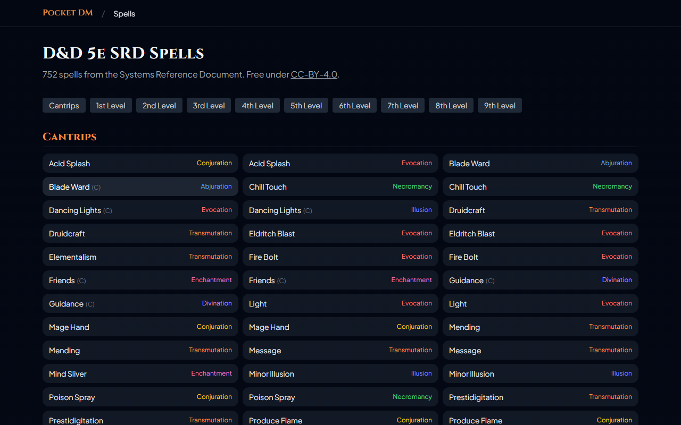Select the 8th Level filter
Viewport: 681px width, 425px height.
(451, 105)
